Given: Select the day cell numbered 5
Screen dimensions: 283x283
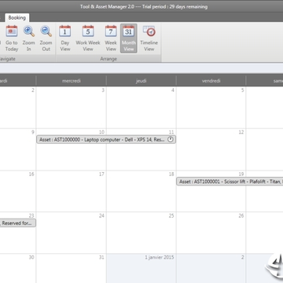Looking at the screenshot, I should [211, 108].
